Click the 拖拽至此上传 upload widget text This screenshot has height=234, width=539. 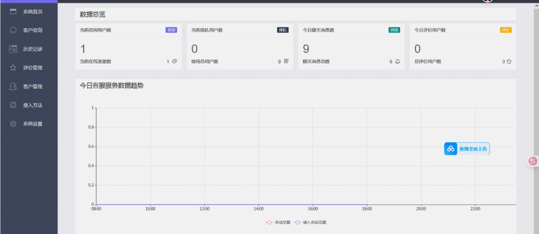[473, 149]
